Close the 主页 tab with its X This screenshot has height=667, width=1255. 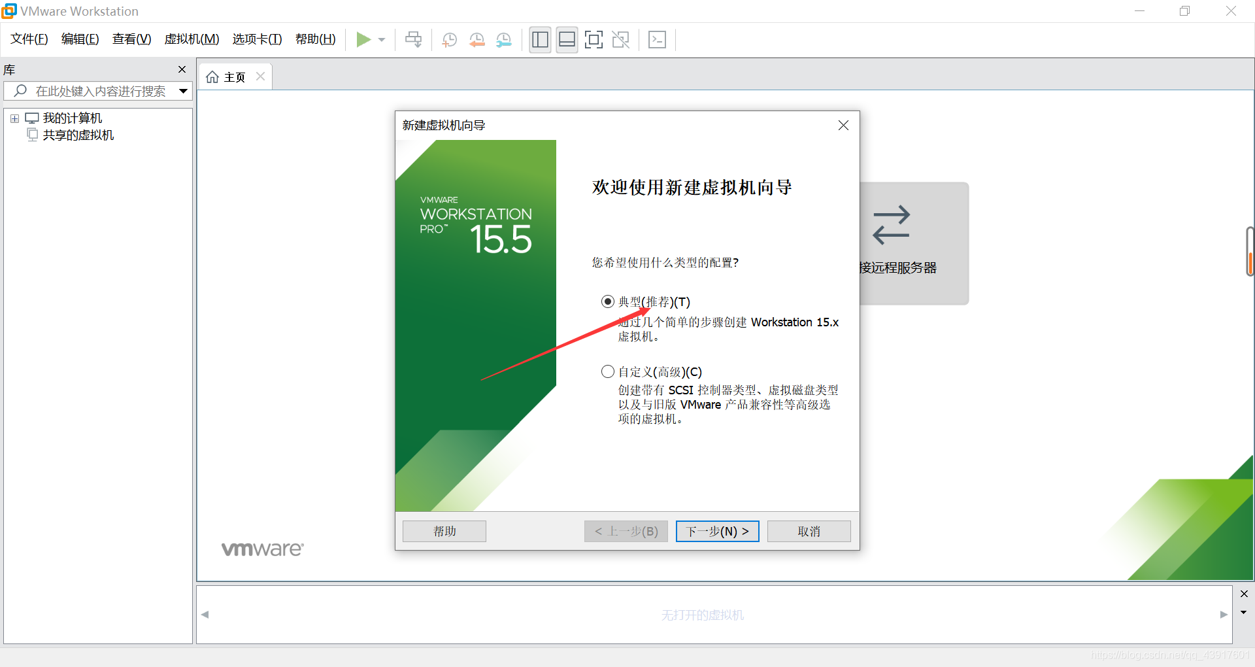260,77
